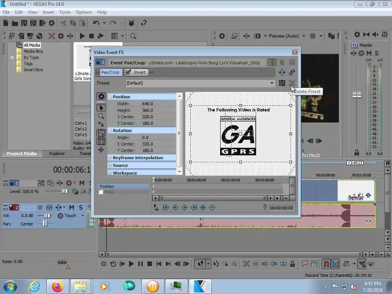The width and height of the screenshot is (392, 294).
Task: Open Pan/Crop properties gear icon
Action: (101, 96)
